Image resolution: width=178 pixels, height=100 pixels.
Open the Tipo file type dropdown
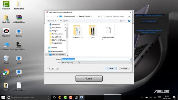pos(97,63)
